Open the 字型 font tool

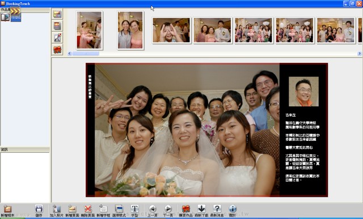click(x=134, y=209)
